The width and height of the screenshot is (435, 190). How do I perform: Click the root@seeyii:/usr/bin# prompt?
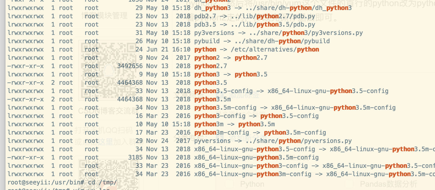point(46,182)
